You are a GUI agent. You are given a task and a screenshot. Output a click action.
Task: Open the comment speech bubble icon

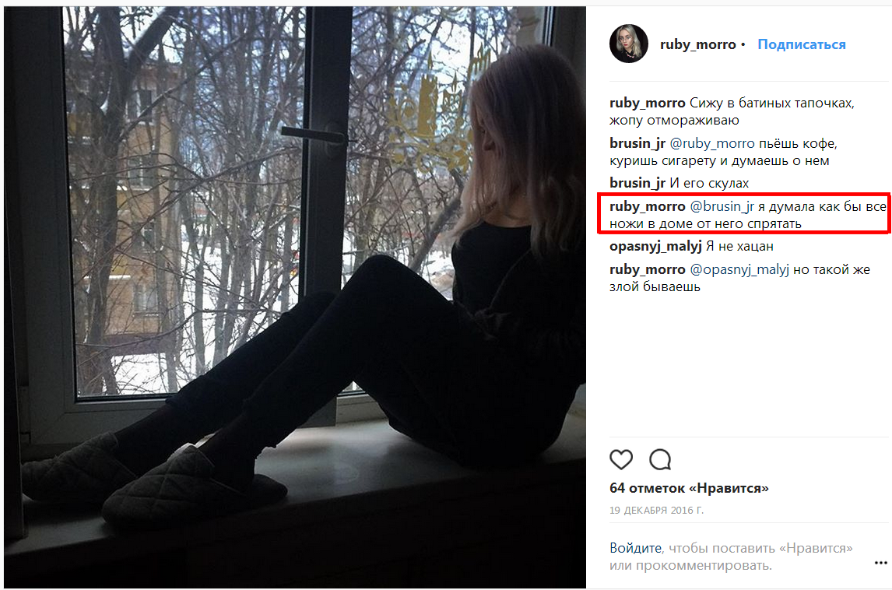[x=660, y=459]
